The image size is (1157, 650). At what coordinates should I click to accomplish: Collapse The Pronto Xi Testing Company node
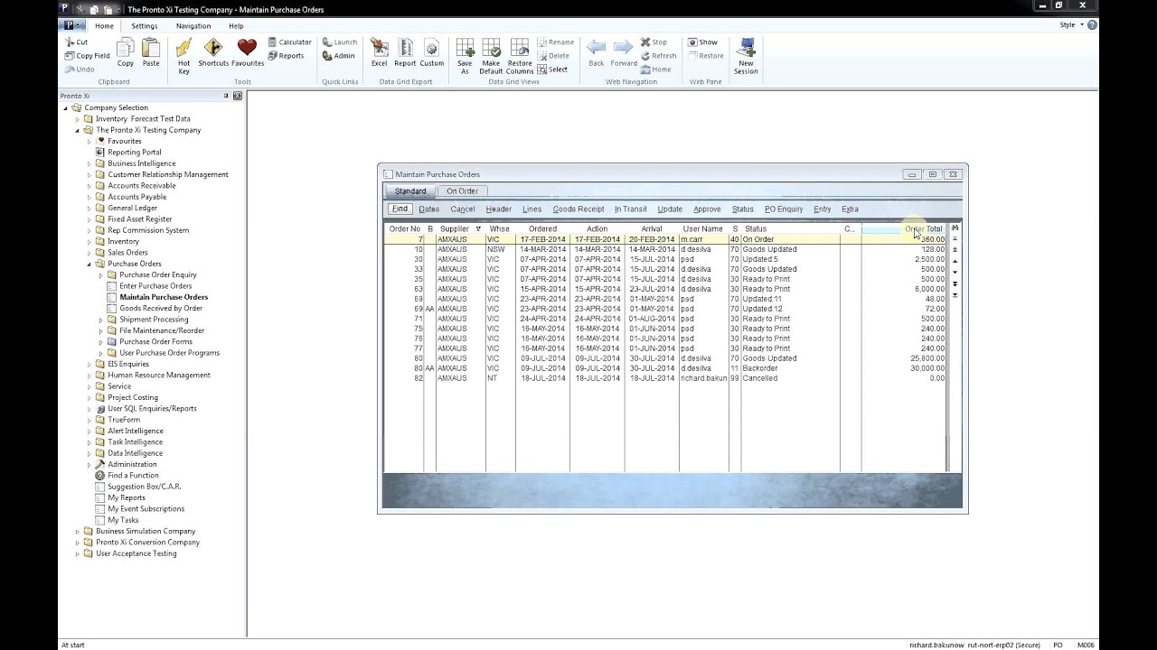coord(77,130)
